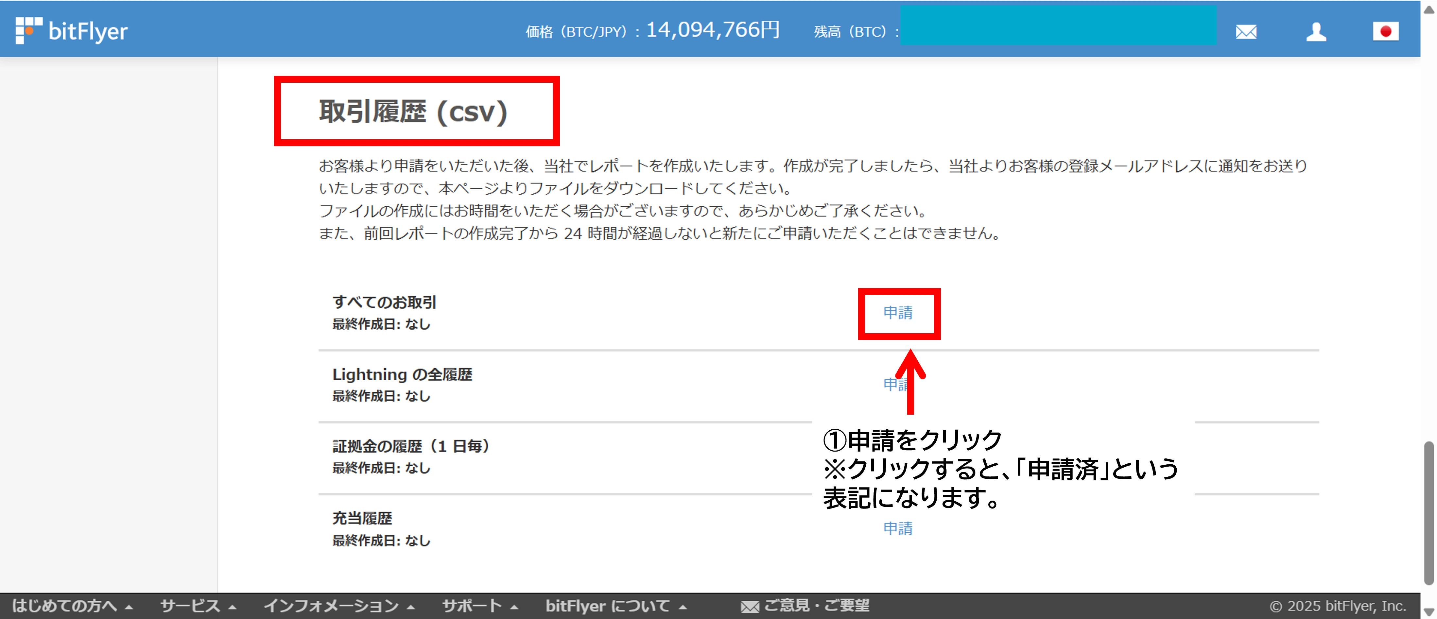Open the bitFlyer について menu
Image resolution: width=1437 pixels, height=619 pixels.
608,606
